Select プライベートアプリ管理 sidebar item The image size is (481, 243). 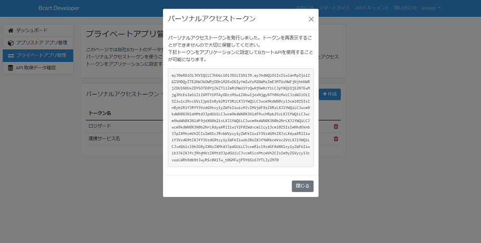click(38, 55)
